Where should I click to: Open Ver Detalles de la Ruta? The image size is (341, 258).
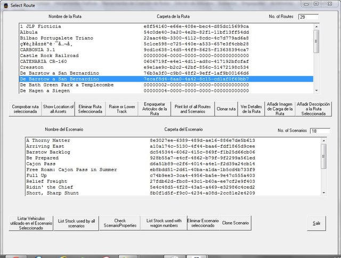click(250, 109)
